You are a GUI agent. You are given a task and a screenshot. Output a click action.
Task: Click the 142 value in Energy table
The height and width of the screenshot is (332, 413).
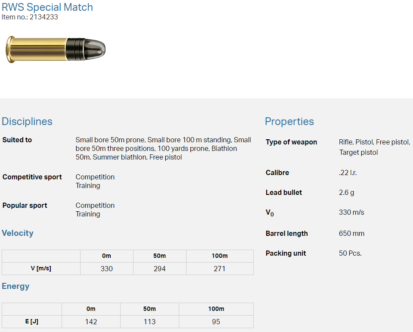click(x=91, y=322)
